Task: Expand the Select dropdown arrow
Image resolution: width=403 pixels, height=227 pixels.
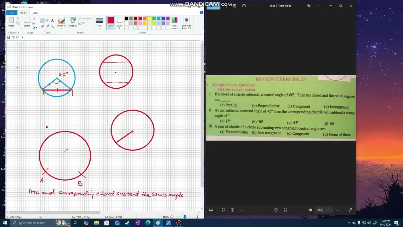Action: (x=27, y=28)
